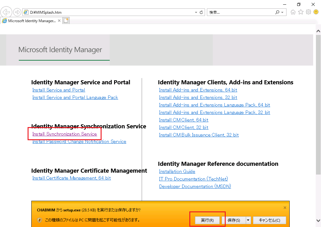Refresh the page with the reload icon
Viewport: 321px width, 227px height.
point(201,12)
